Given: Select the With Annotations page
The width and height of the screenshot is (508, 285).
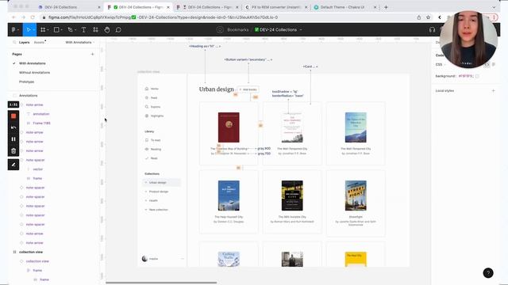Looking at the screenshot, I should (x=33, y=63).
